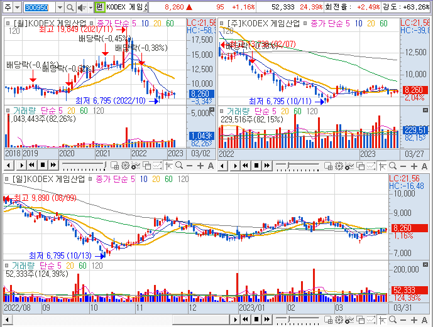Toggle the crosshair cursor tool in the monthly chart
Viewport: 433px width, 327px height.
(168, 166)
